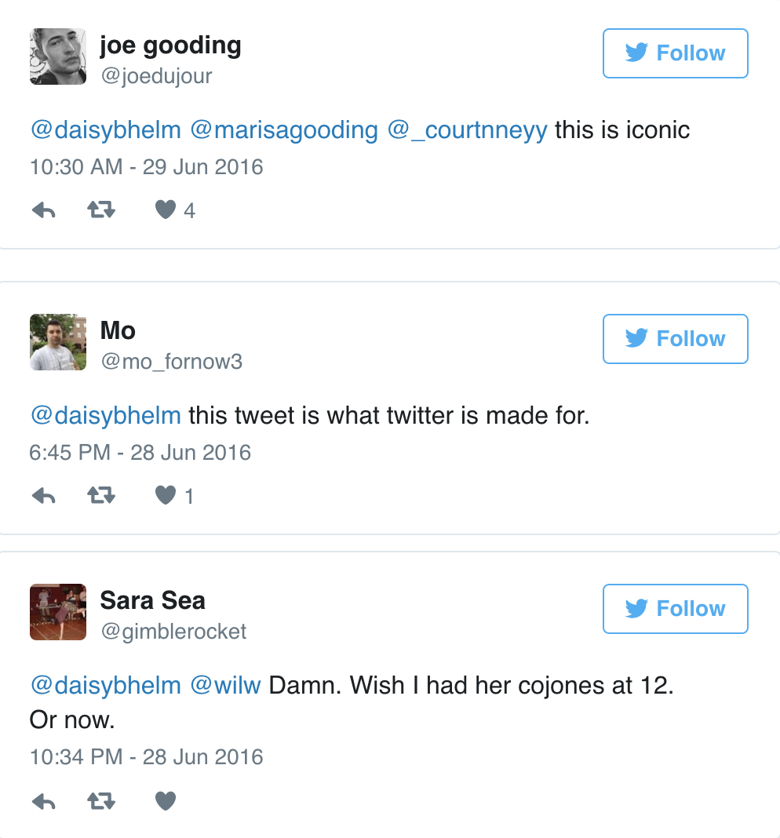This screenshot has height=838, width=780.
Task: Open Sara Sea's avatar image
Action: 58,612
